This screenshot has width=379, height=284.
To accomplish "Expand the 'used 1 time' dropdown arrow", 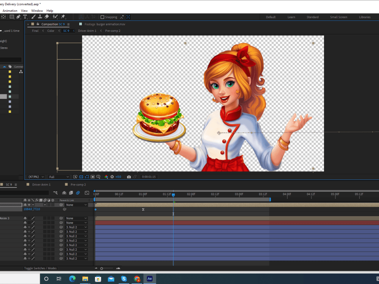I will tap(1, 31).
